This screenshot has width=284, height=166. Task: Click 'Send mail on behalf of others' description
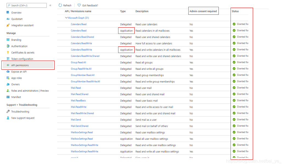(x=152, y=126)
